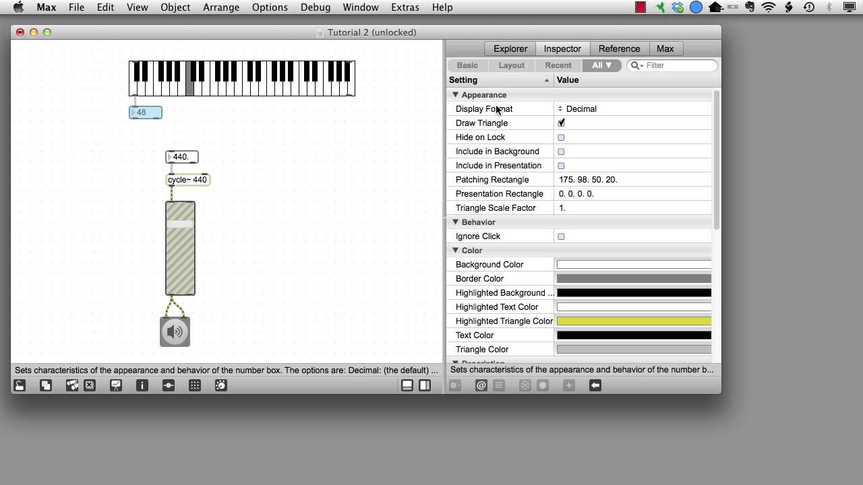Viewport: 863px width, 485px height.
Task: Select the Recent filter button
Action: tap(558, 65)
